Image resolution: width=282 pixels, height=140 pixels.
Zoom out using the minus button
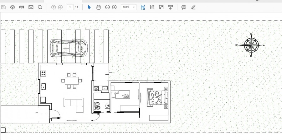point(107,7)
